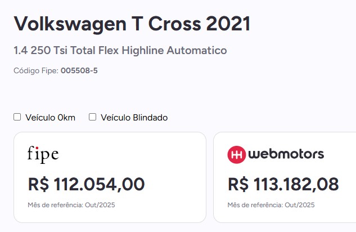Click blank space right of the fipe logo
Screen dimensions: 356x232
click(x=129, y=154)
